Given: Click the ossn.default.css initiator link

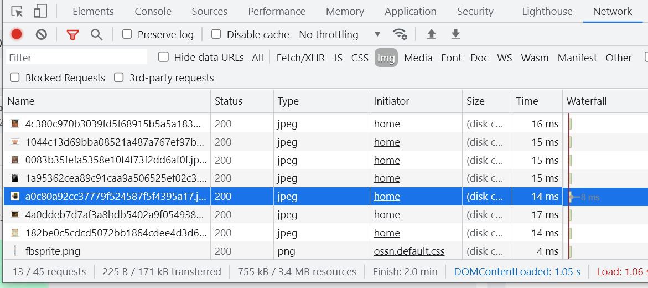Looking at the screenshot, I should click(x=409, y=251).
